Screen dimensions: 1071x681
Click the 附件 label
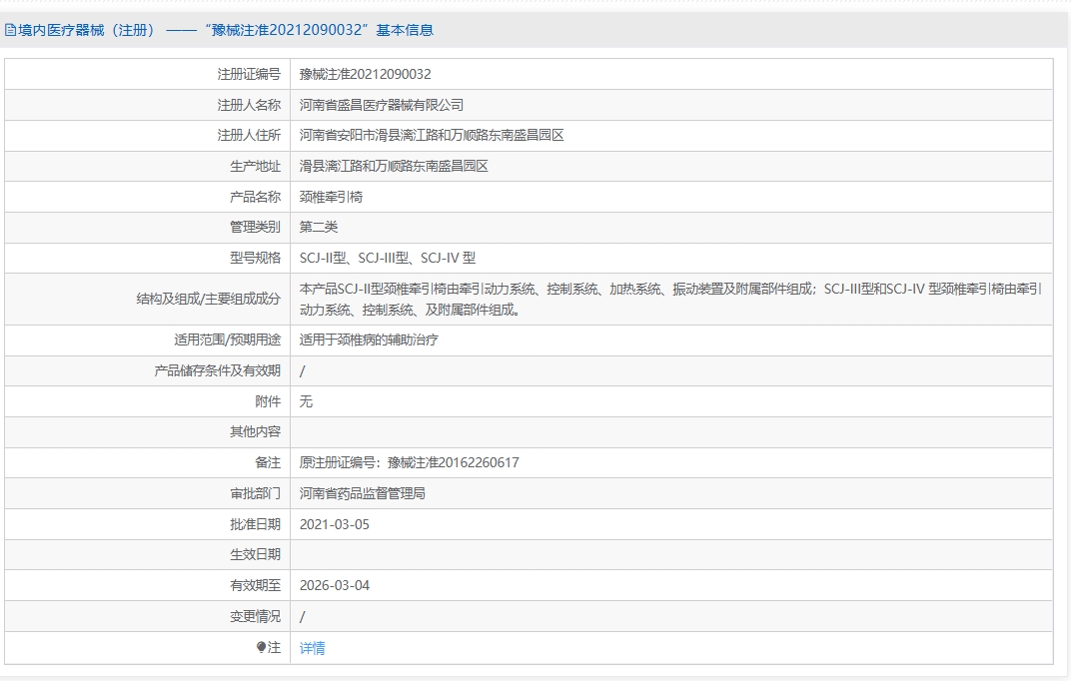click(x=269, y=401)
